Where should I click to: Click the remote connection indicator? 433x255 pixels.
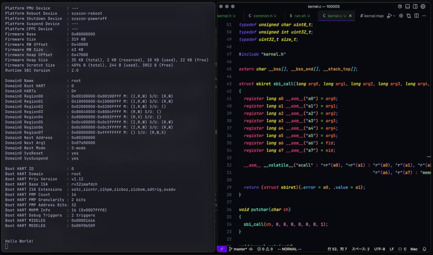click(221, 249)
